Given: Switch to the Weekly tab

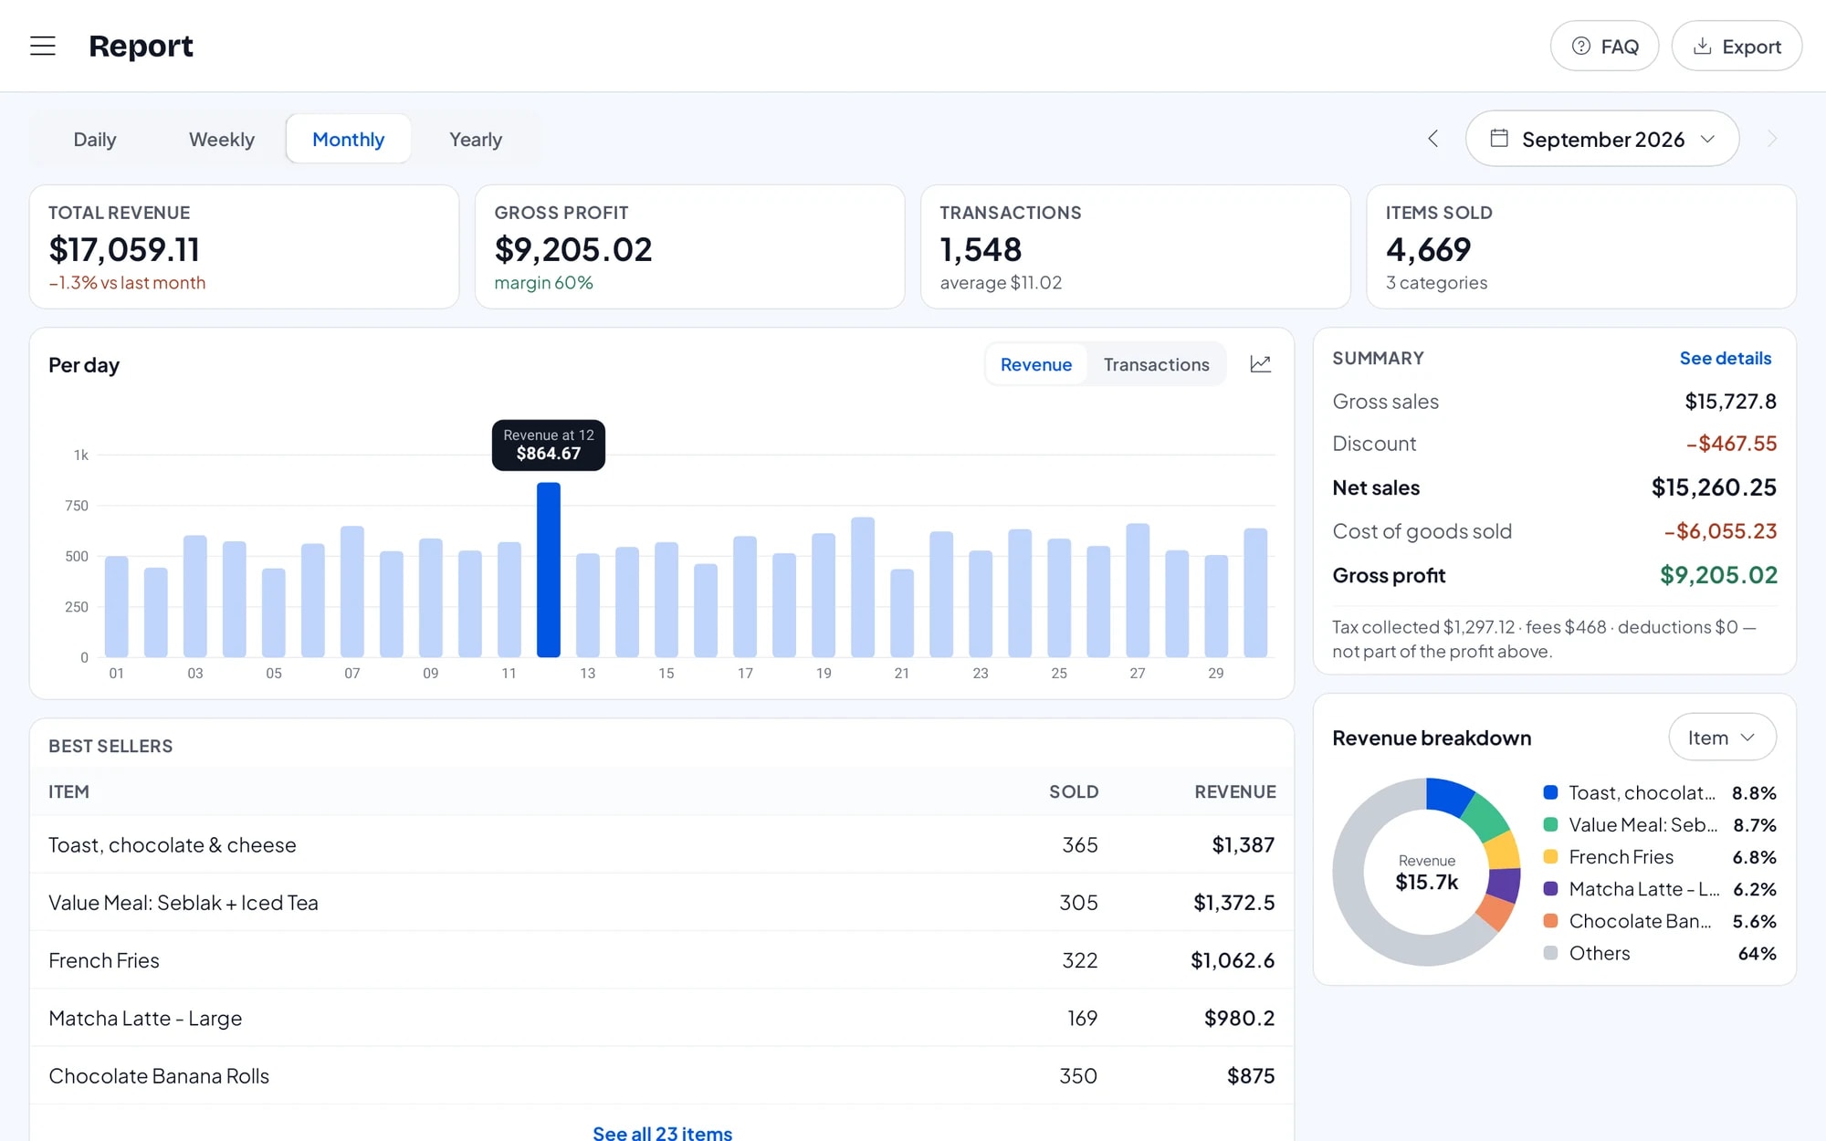Looking at the screenshot, I should 222,139.
